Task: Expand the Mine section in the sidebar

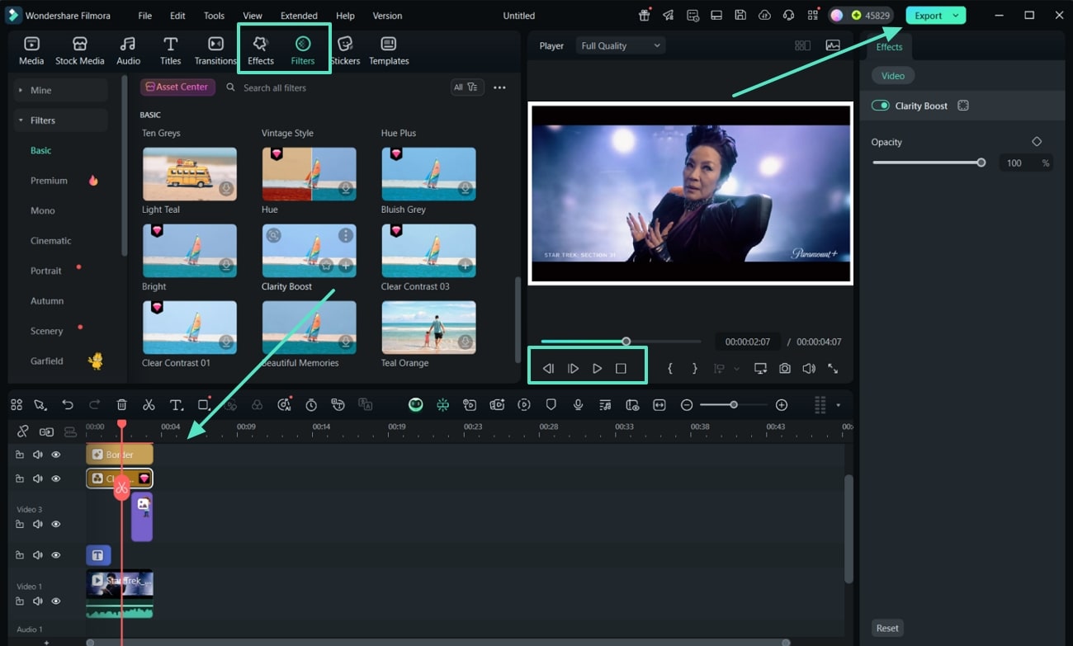Action: click(59, 90)
